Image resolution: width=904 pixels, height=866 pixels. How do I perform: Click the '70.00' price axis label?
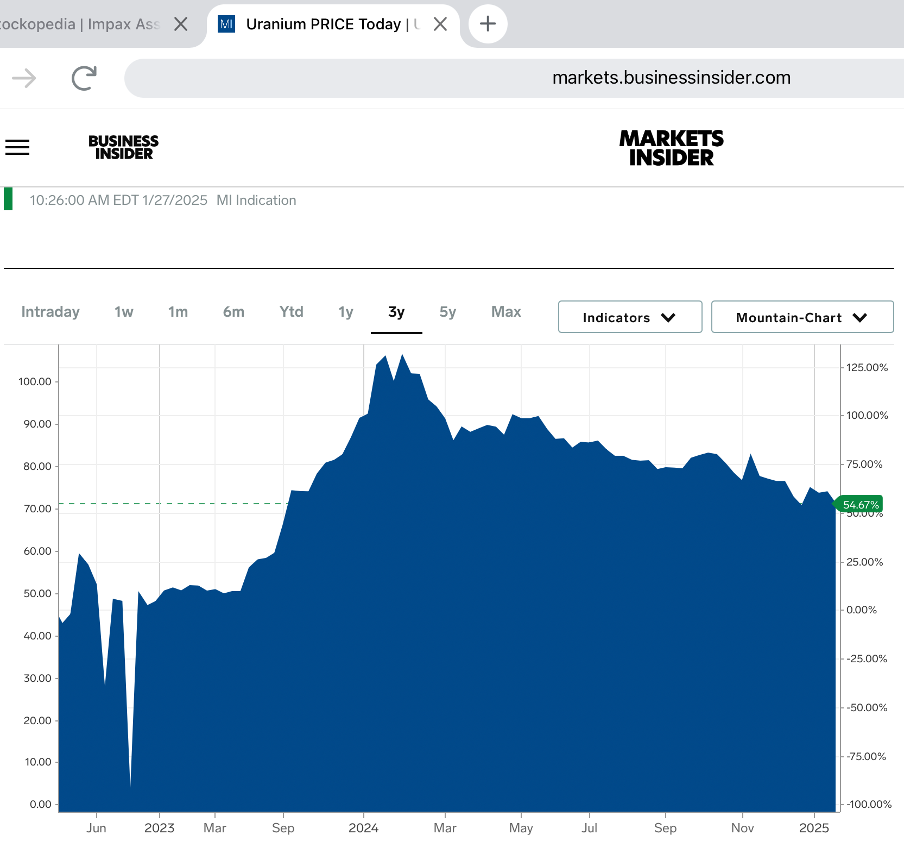tap(37, 509)
